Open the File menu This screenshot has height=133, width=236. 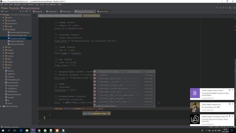[2, 4]
